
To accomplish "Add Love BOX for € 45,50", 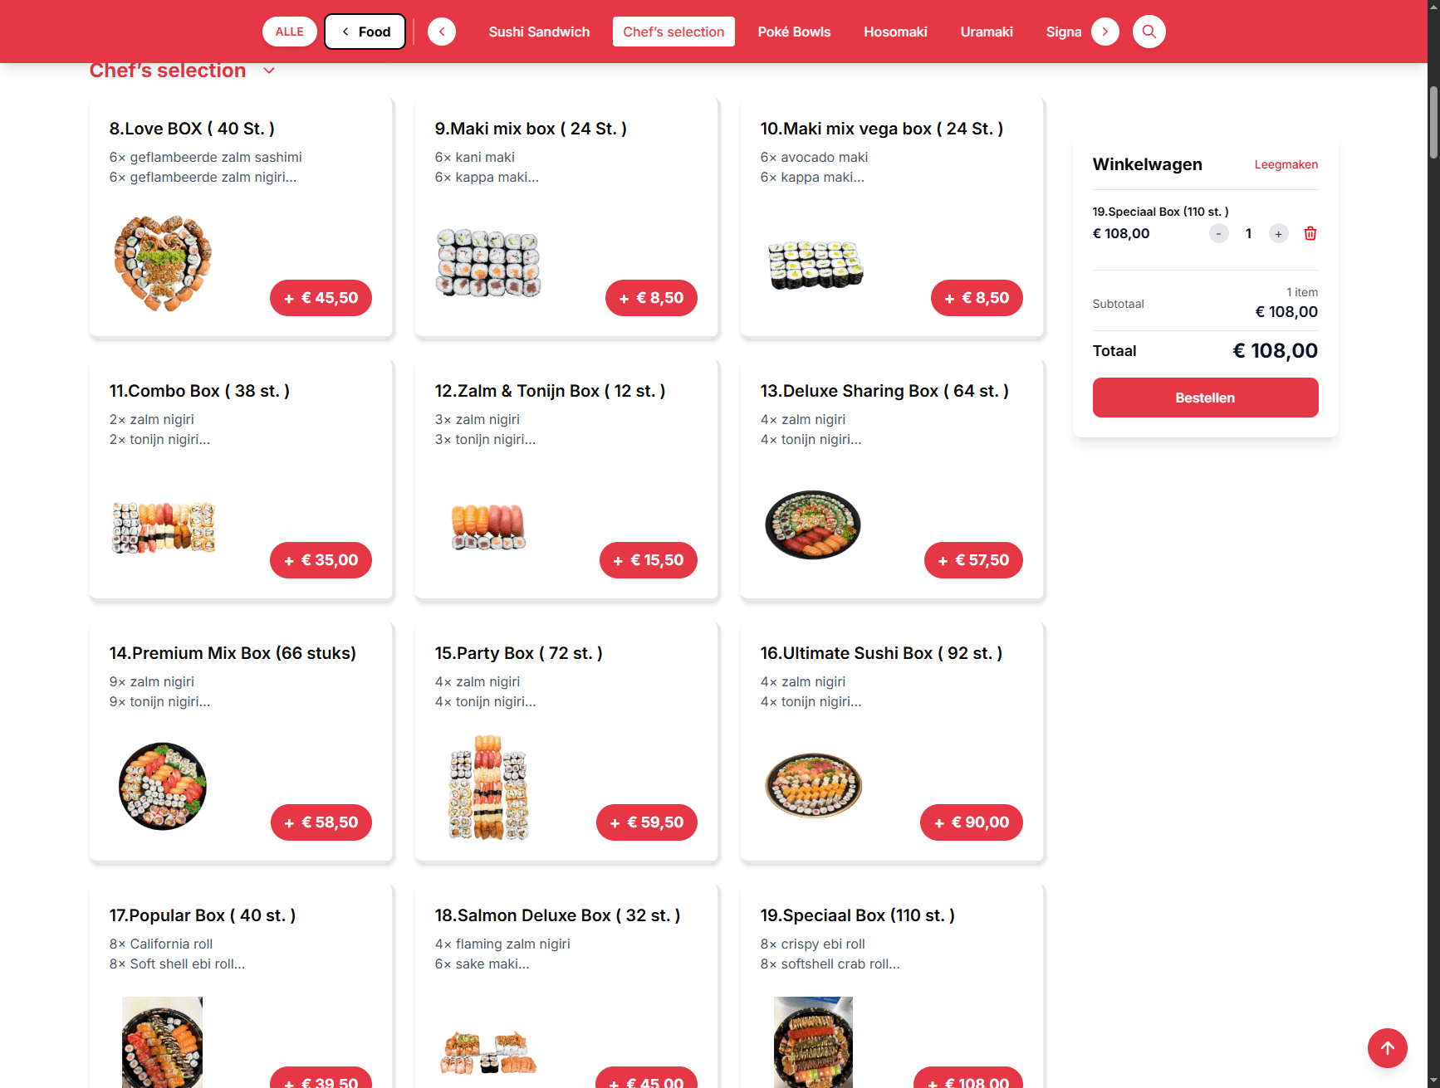I will 321,298.
